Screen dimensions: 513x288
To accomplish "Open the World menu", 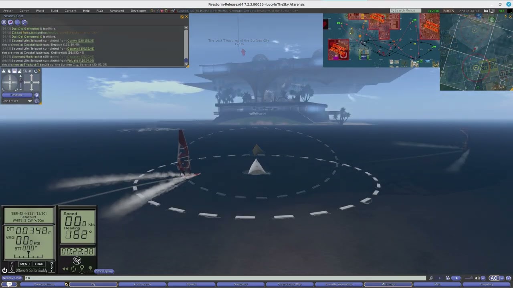I will (40, 11).
